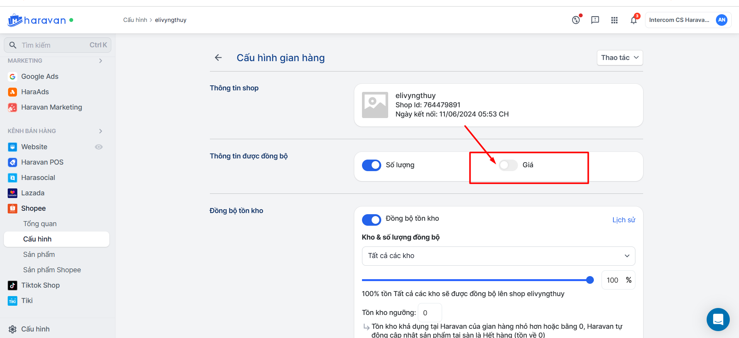Image resolution: width=739 pixels, height=338 pixels.
Task: Open Lazada sales channel
Action: 33,193
